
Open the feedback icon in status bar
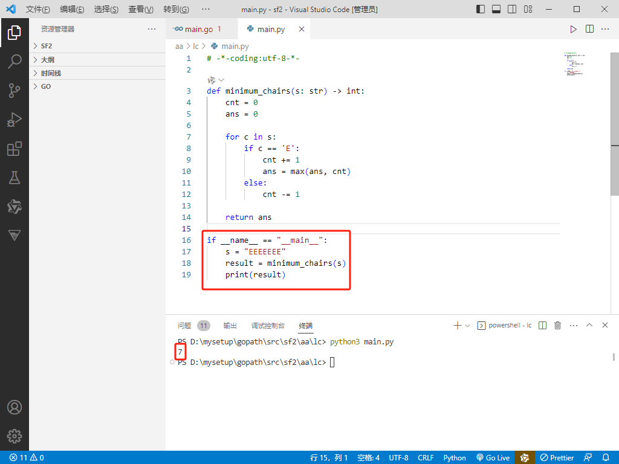588,458
